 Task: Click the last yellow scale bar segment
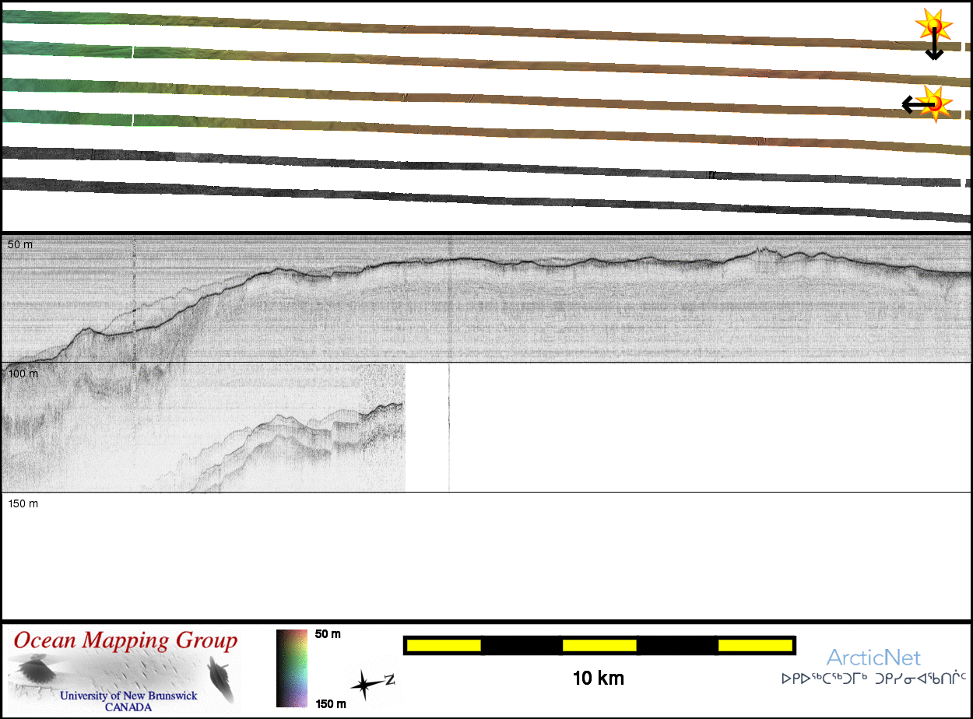pos(754,645)
